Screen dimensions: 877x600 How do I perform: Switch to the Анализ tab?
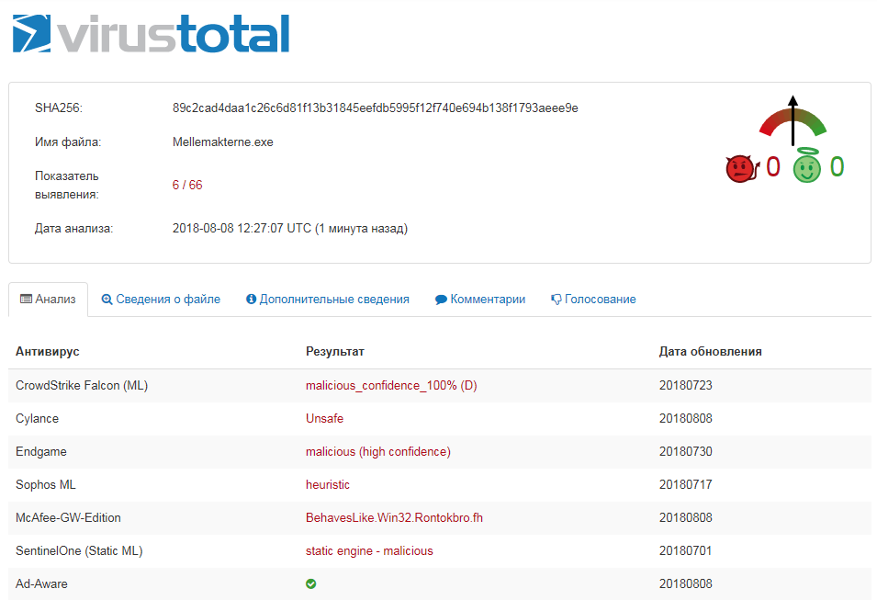(x=48, y=300)
